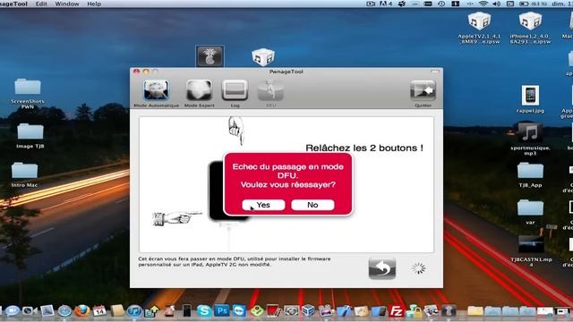Click the Wi-Fi icon in the menu bar

pos(483,4)
